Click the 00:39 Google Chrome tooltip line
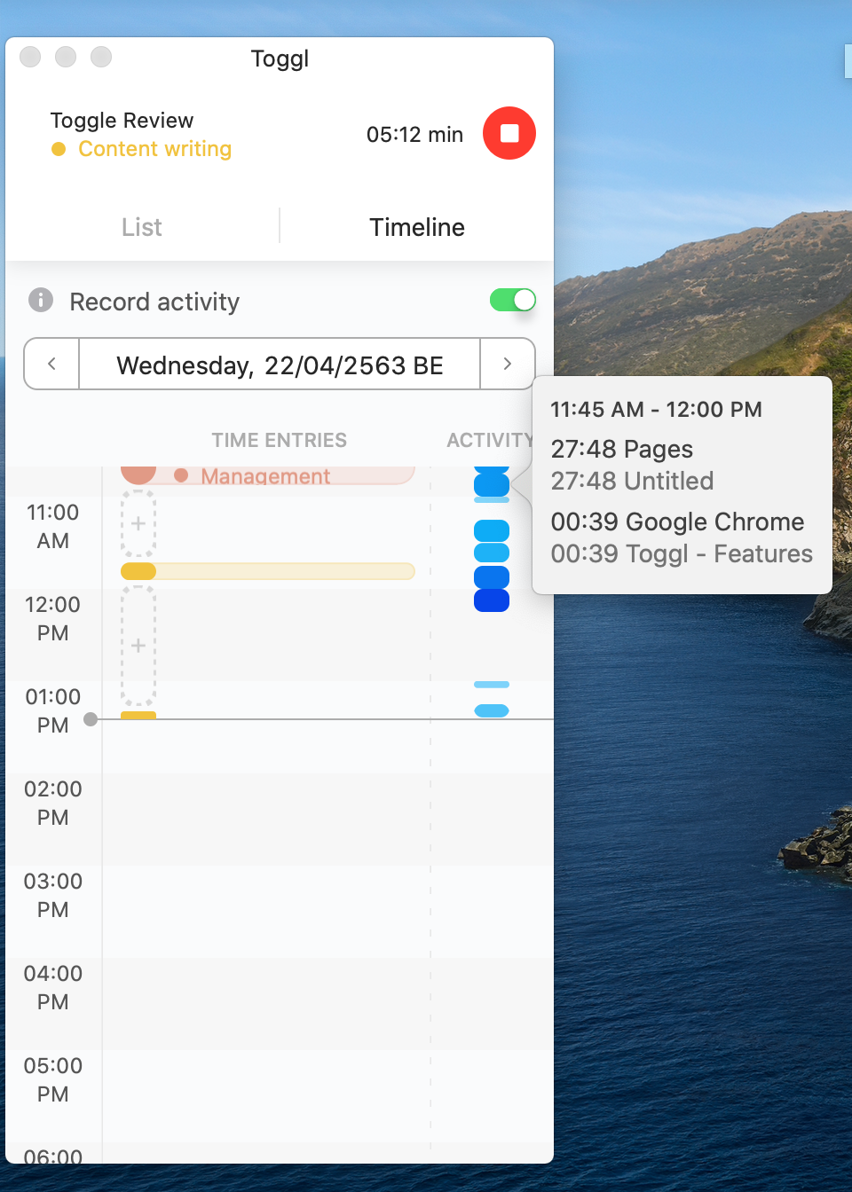This screenshot has height=1192, width=852. click(x=677, y=521)
